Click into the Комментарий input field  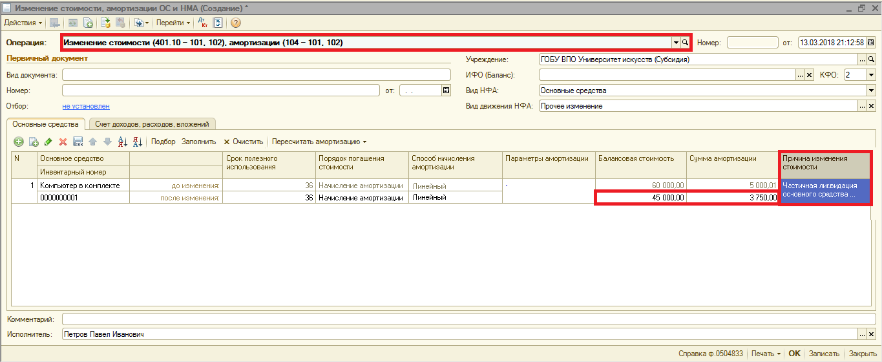click(464, 319)
